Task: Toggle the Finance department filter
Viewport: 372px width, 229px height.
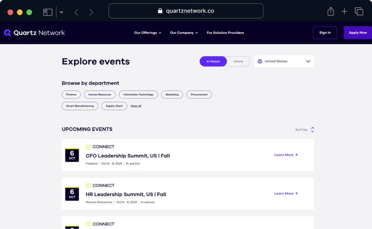Action: point(71,94)
